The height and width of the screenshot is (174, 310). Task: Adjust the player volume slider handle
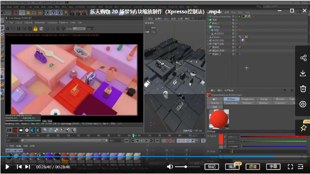(186, 167)
